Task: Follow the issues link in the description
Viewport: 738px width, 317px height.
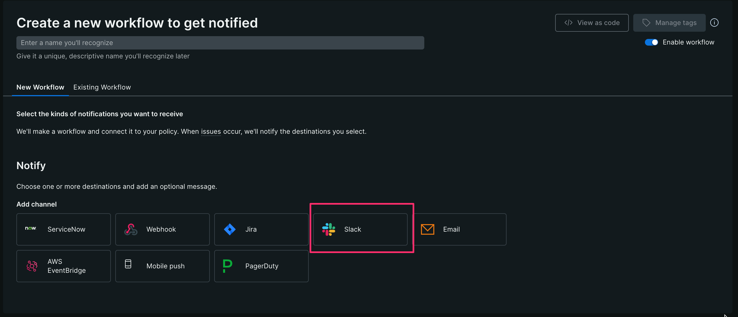Action: (211, 131)
